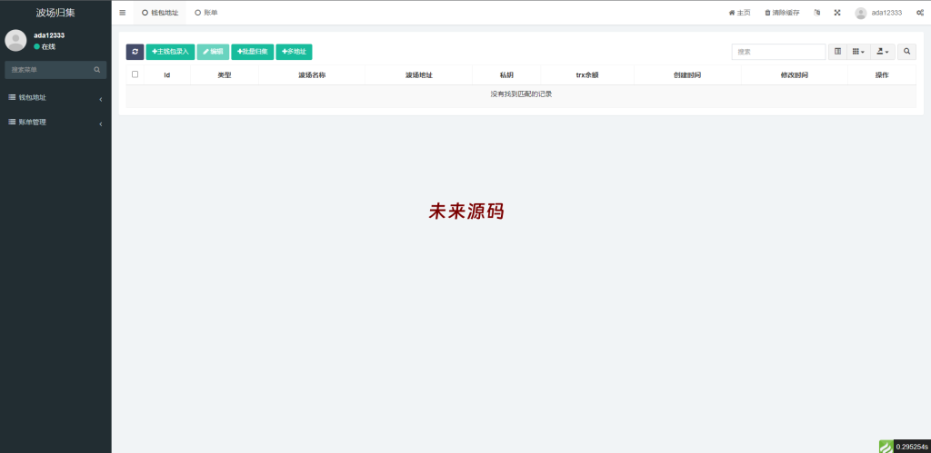The image size is (931, 453).
Task: Click the 没有找到匹配的记录 empty message
Action: [521, 94]
